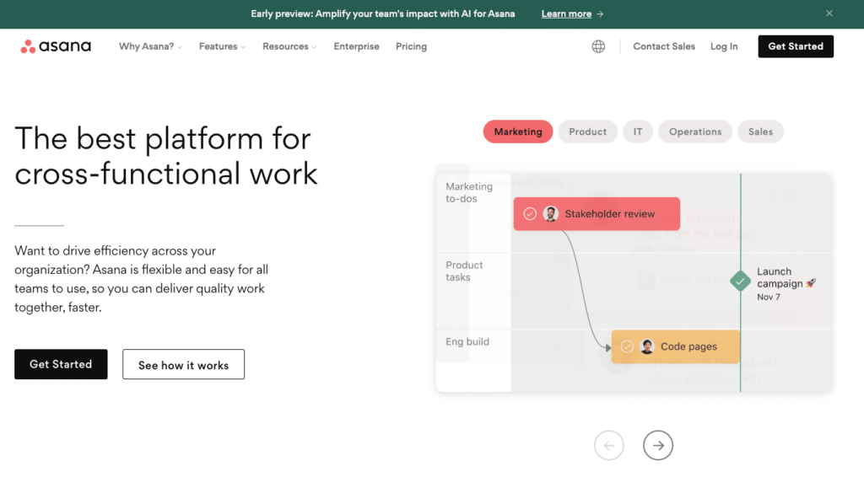Click the Code pages assignee avatar

click(x=647, y=346)
